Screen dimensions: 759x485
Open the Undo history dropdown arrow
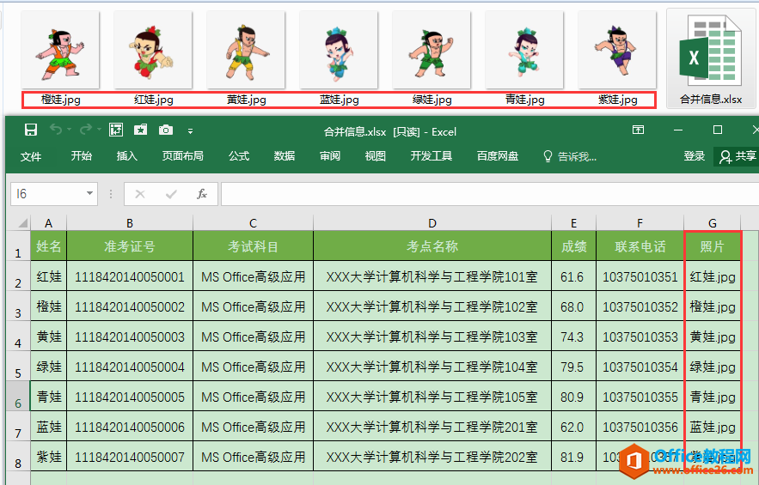pos(70,130)
